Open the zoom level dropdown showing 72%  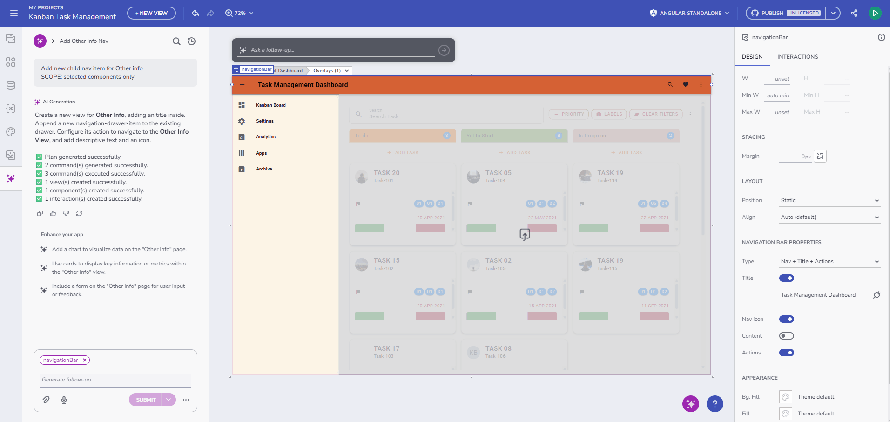point(239,13)
